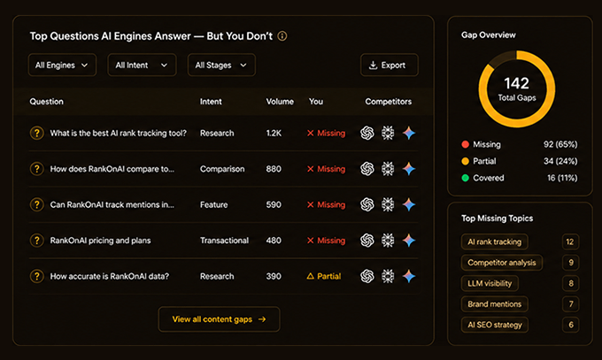Click the Transactional intent cell
This screenshot has height=360, width=602.
point(224,241)
